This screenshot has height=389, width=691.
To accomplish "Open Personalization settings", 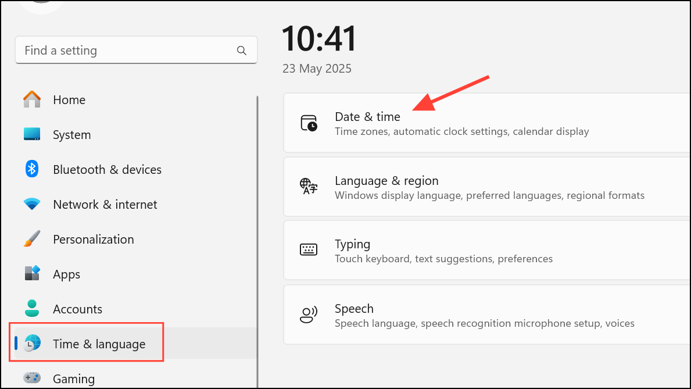I will pos(137,239).
